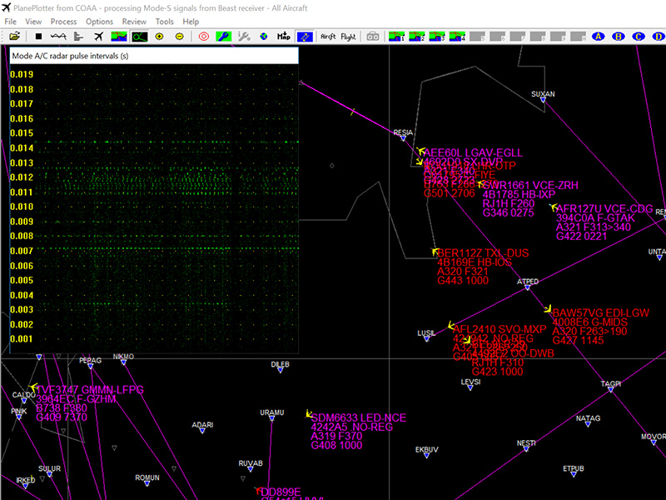Click the ROMUN waypoint label
Image resolution: width=666 pixels, height=500 pixels.
(x=147, y=477)
